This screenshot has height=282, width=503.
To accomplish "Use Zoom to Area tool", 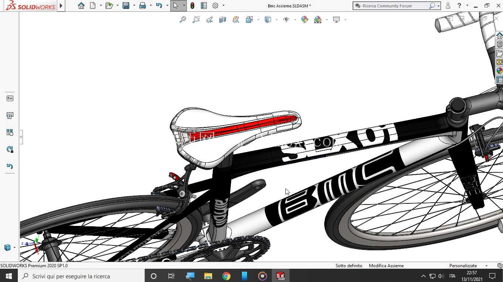I will point(196,20).
